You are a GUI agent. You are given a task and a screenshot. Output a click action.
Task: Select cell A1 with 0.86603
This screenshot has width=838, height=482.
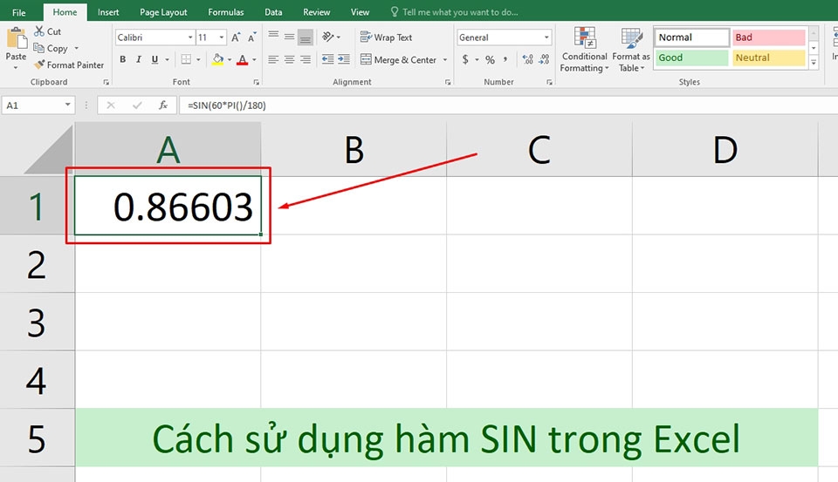point(168,206)
